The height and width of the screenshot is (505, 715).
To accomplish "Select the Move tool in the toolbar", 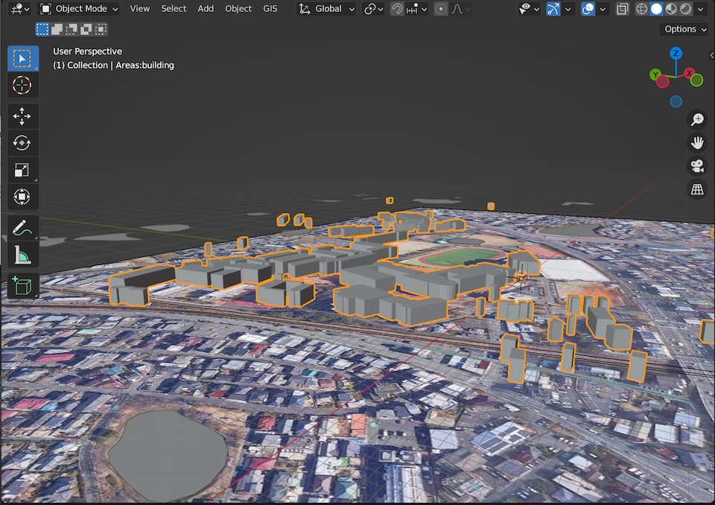I will [x=22, y=116].
